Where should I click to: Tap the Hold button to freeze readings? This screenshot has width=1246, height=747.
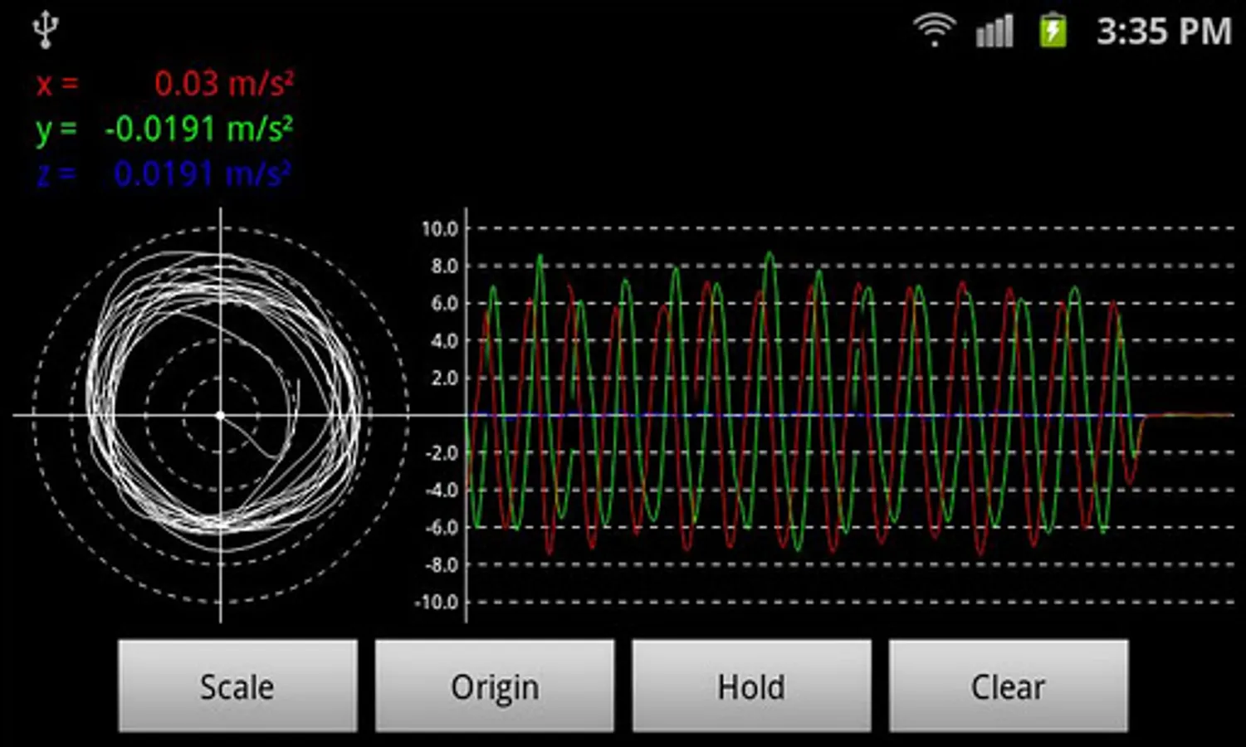coord(752,686)
